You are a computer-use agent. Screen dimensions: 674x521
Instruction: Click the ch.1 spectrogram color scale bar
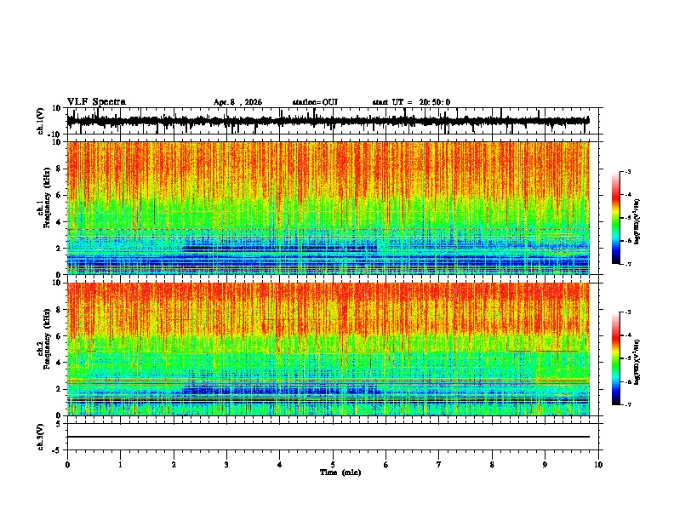coord(615,218)
